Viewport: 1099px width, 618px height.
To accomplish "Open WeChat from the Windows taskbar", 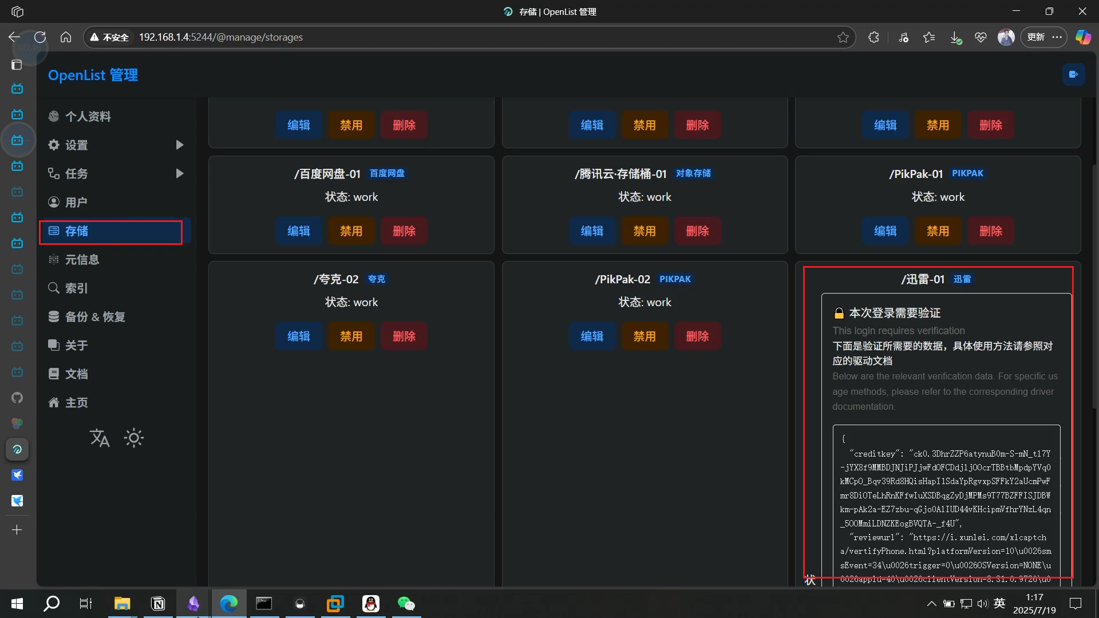I will (406, 604).
